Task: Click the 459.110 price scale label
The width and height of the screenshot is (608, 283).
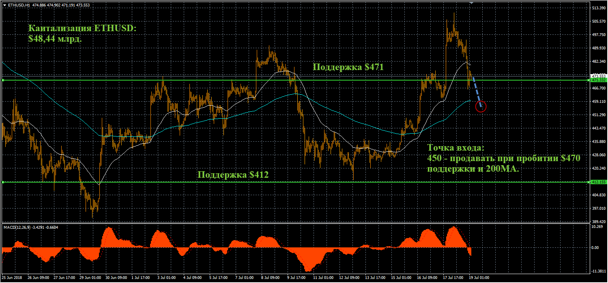Action: pyautogui.click(x=599, y=102)
